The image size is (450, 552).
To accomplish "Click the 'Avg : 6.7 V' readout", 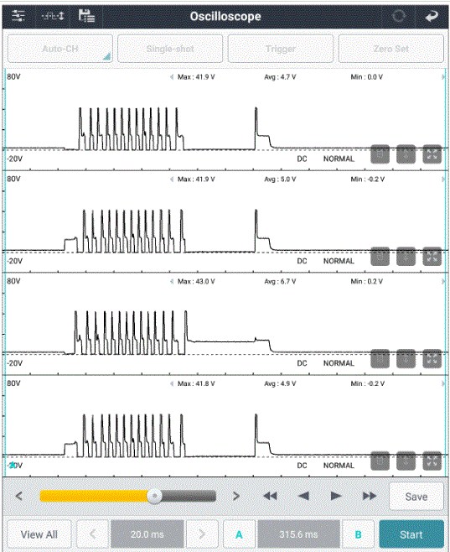I will point(280,281).
